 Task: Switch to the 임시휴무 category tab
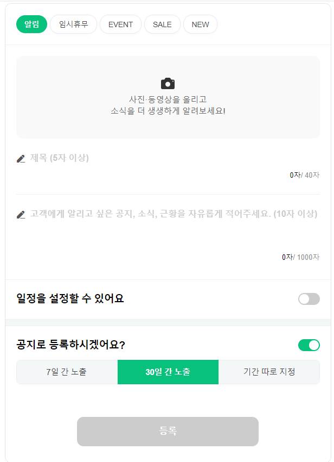coord(74,24)
